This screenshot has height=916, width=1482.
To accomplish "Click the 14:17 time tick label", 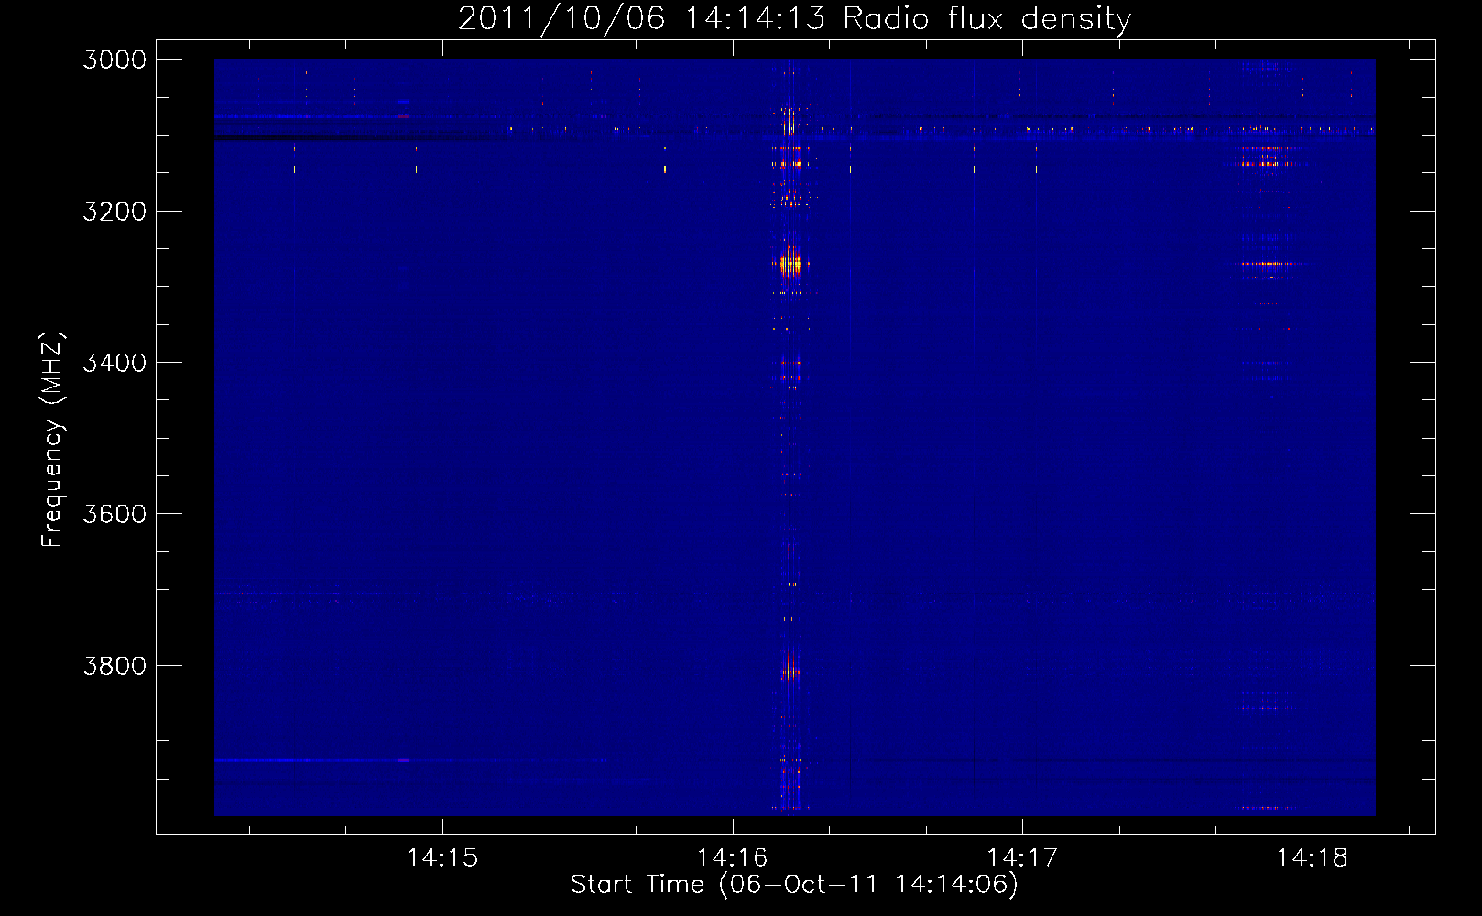I will [x=1022, y=858].
